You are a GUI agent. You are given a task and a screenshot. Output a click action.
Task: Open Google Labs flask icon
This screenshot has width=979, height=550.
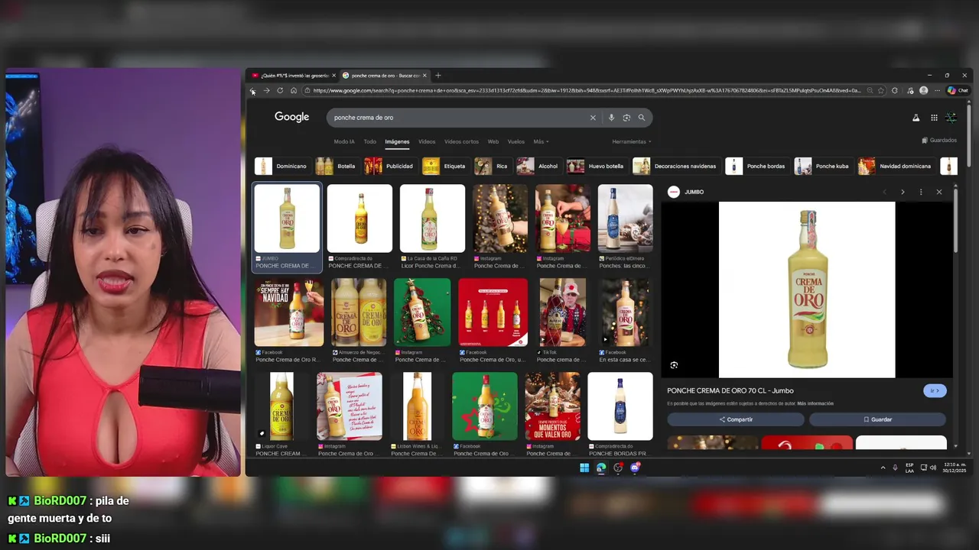[916, 118]
